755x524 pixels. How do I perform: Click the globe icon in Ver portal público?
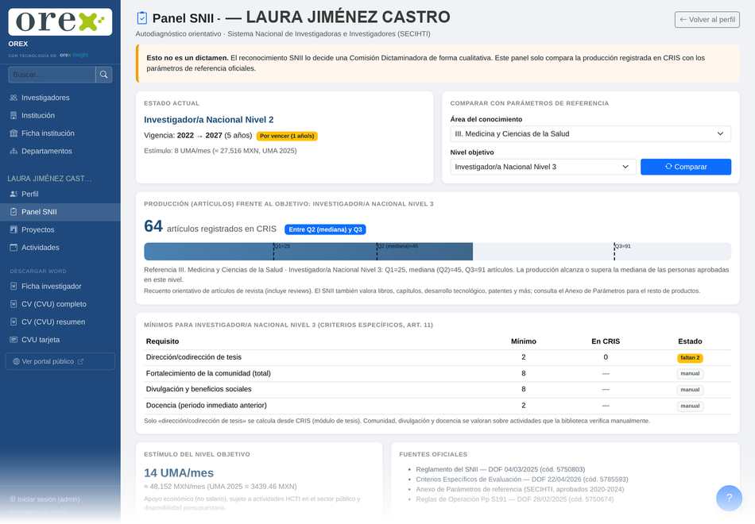click(17, 361)
